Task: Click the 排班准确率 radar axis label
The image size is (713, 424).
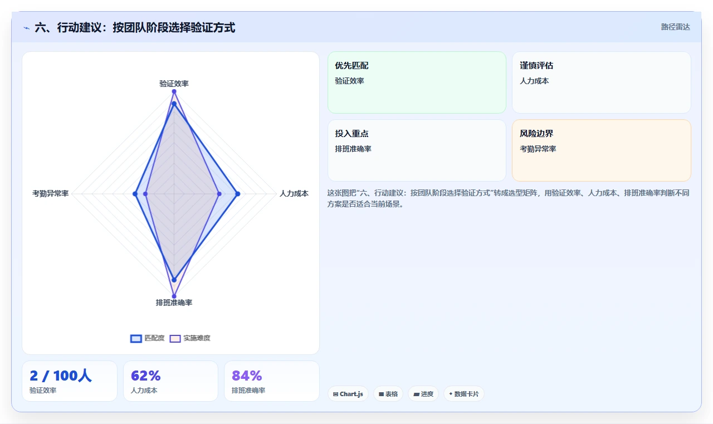Action: coord(174,303)
